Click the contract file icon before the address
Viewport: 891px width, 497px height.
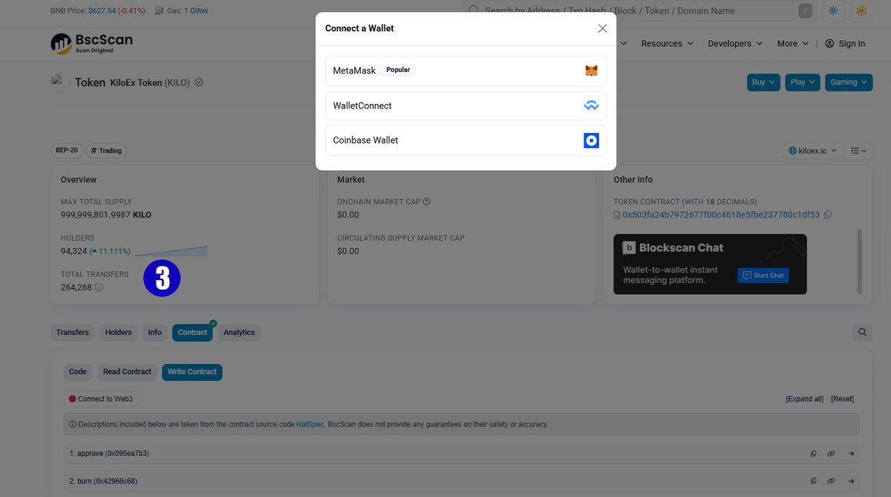click(617, 215)
